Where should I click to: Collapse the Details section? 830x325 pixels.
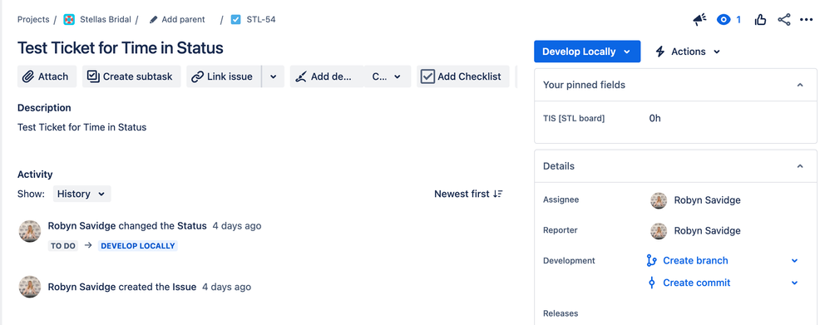800,166
